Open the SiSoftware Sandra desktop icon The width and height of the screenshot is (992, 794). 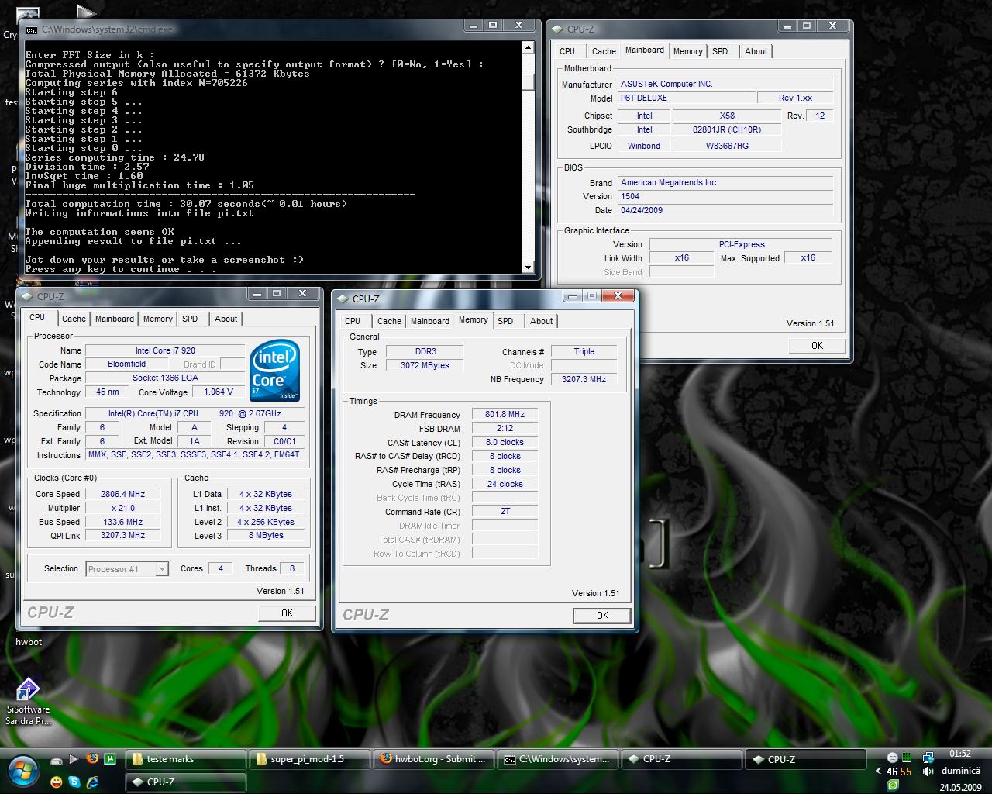pos(28,702)
